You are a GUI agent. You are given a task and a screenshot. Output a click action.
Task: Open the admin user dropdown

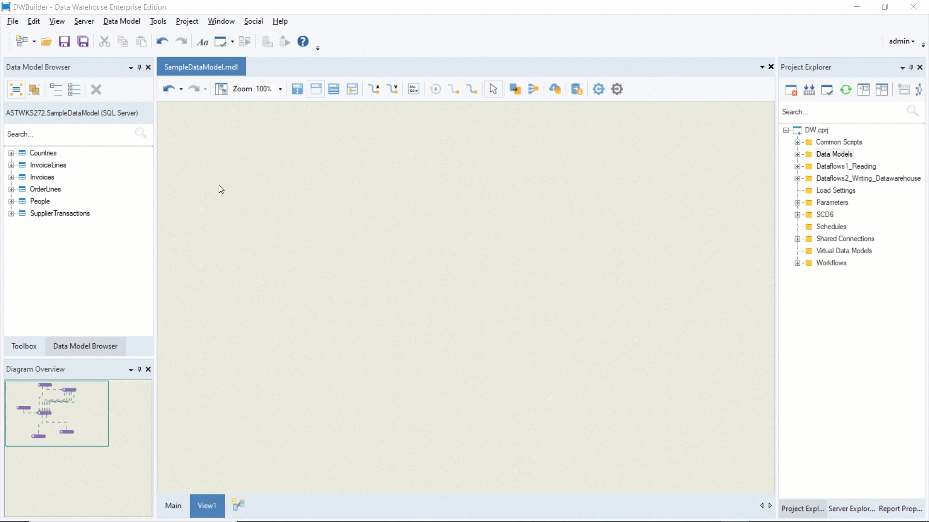[x=901, y=41]
